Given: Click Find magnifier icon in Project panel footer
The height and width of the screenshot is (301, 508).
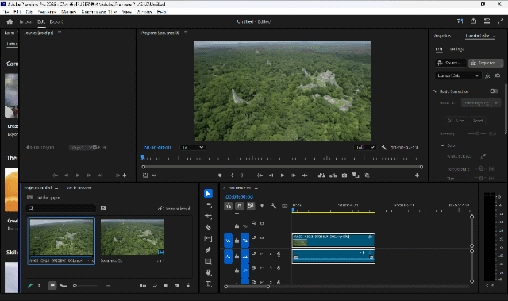Looking at the screenshot, I should click(155, 285).
